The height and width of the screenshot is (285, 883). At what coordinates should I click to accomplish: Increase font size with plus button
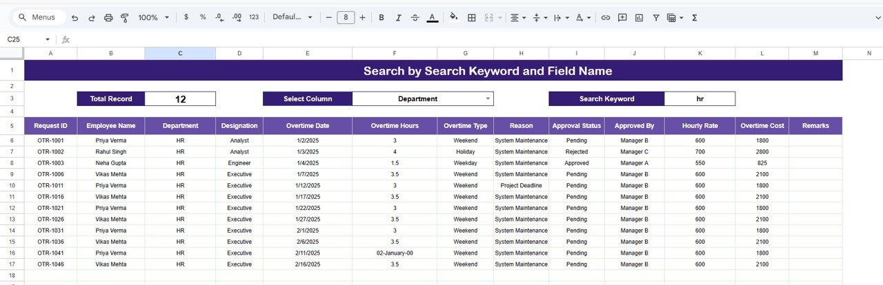363,17
